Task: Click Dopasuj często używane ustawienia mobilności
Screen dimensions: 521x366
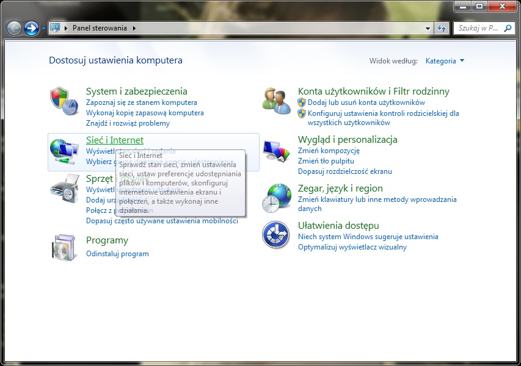Action: [x=162, y=221]
